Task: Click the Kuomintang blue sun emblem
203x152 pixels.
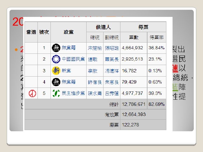Action: click(x=56, y=59)
